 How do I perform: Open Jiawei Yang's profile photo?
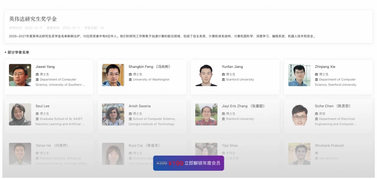20,75
